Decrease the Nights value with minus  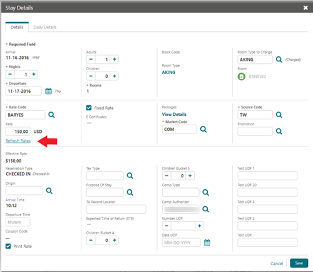[x=10, y=74]
